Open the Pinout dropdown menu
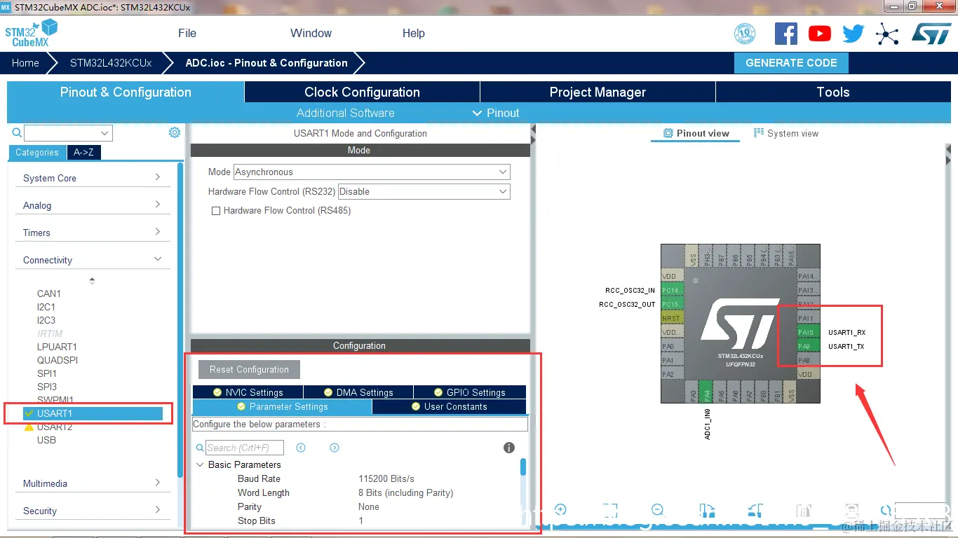The width and height of the screenshot is (958, 538). [x=496, y=113]
